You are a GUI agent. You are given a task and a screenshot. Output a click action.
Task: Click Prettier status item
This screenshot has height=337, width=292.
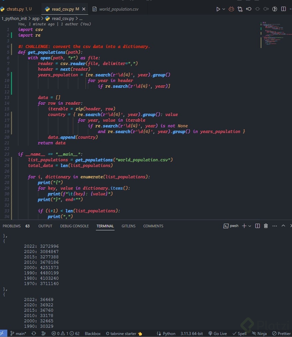281,334
